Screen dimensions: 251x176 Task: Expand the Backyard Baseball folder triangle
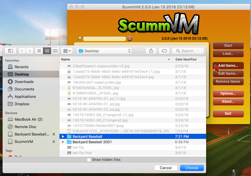tap(63, 137)
